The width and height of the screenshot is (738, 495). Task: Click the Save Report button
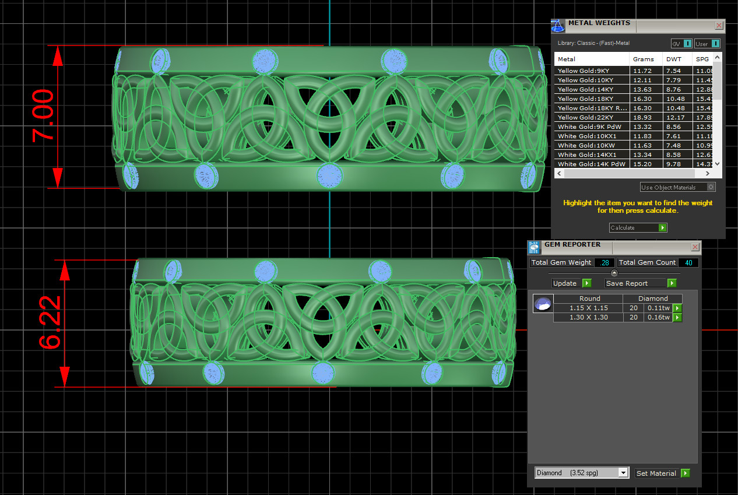click(x=634, y=283)
